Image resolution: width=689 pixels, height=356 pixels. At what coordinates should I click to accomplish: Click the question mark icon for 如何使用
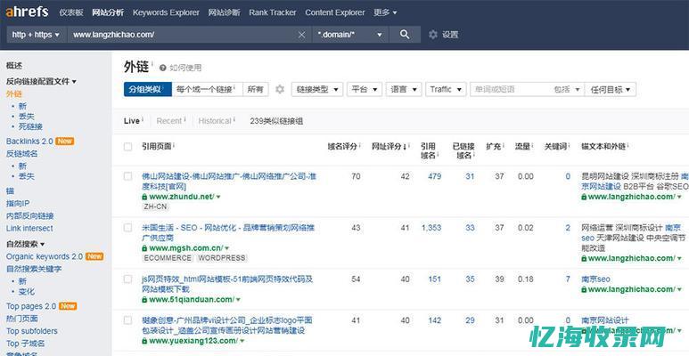point(162,68)
